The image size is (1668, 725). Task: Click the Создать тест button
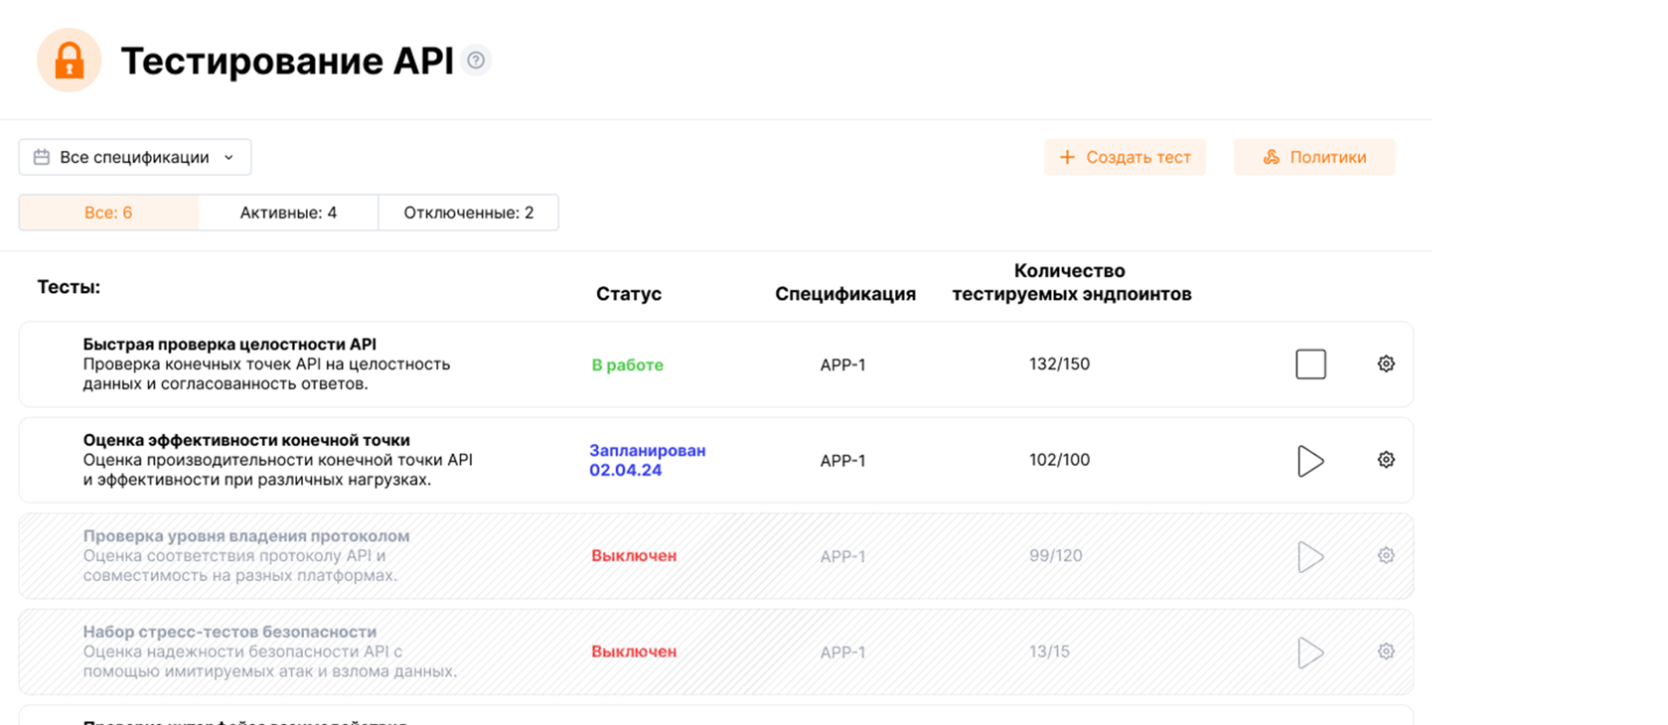point(1125,157)
